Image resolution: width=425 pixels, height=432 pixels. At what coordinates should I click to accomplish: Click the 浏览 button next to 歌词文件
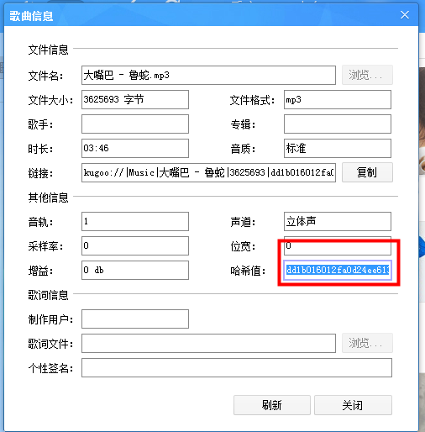coord(367,343)
